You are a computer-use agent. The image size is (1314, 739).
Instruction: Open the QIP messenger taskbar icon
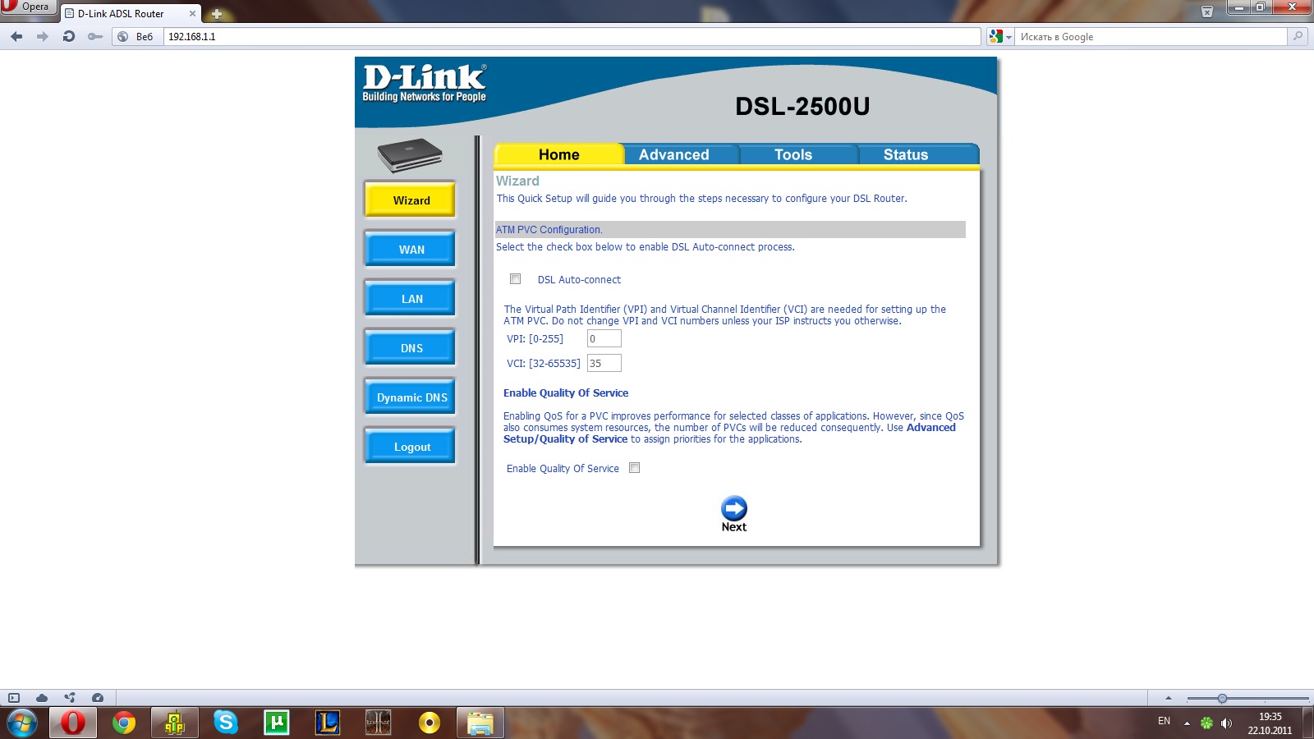(x=174, y=723)
